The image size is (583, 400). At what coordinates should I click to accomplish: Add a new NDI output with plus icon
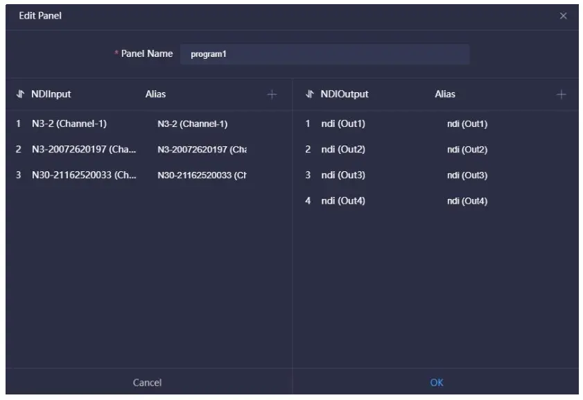[x=561, y=94]
